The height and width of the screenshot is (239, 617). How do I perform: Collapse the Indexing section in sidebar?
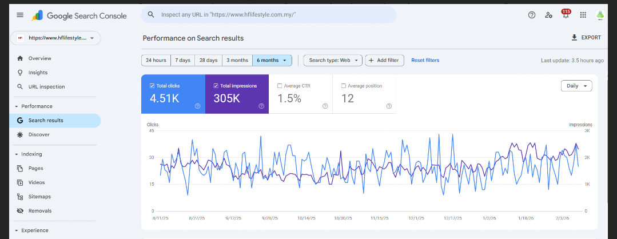point(17,154)
